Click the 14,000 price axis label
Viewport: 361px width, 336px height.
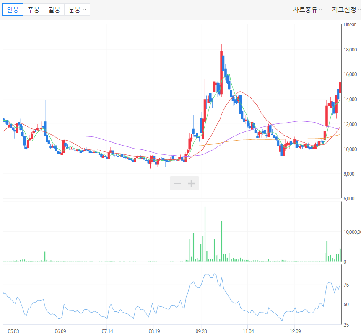(350, 100)
